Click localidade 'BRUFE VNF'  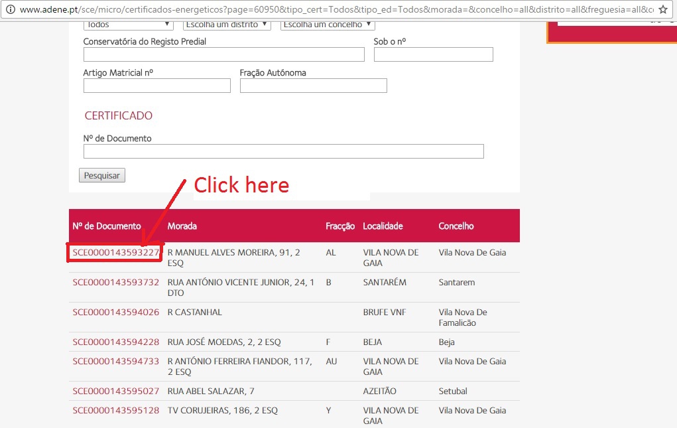click(x=385, y=312)
